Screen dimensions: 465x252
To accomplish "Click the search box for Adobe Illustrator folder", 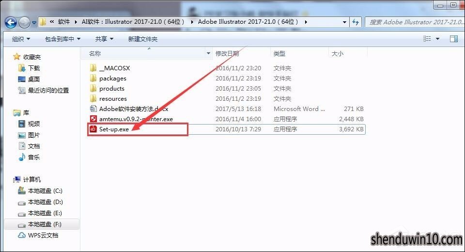I will 415,22.
